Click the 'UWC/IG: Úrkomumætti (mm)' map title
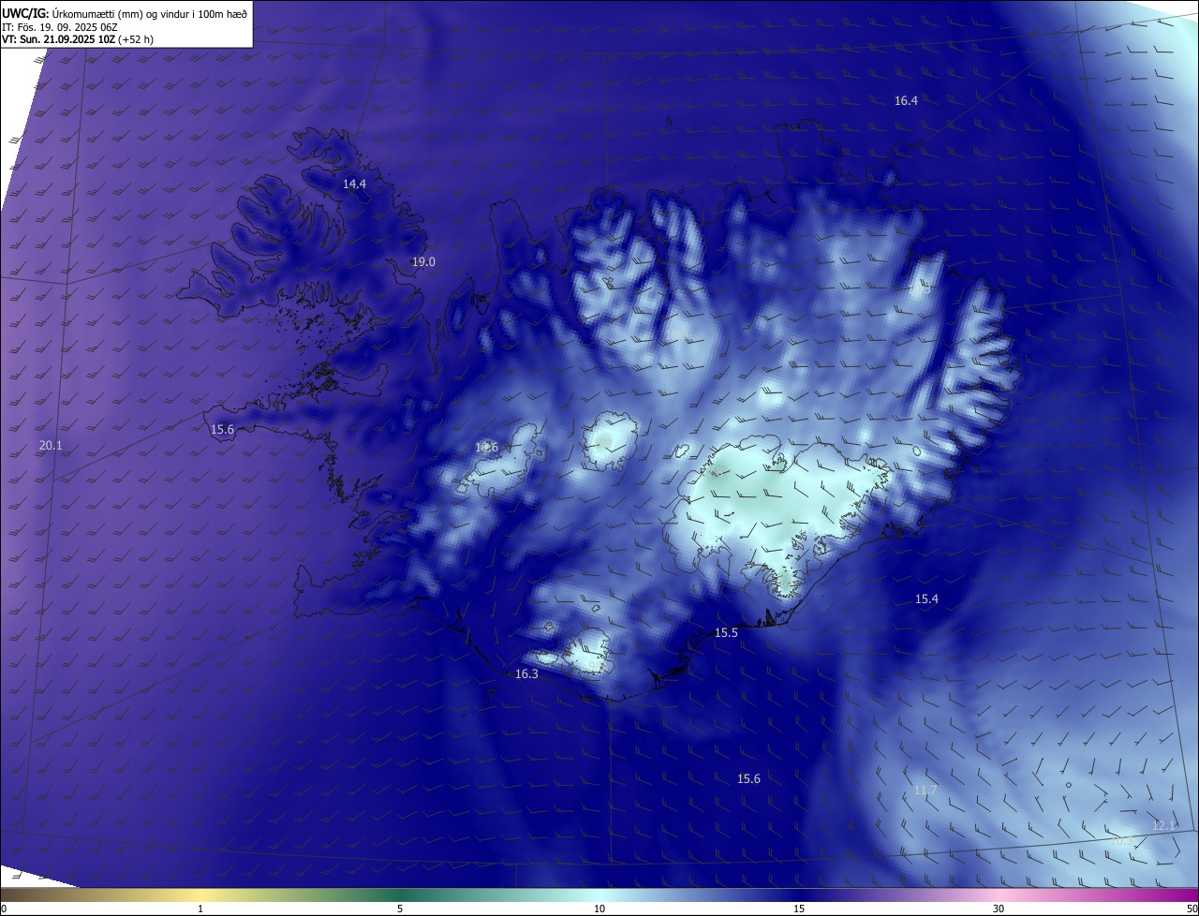The height and width of the screenshot is (916, 1199). tap(73, 12)
